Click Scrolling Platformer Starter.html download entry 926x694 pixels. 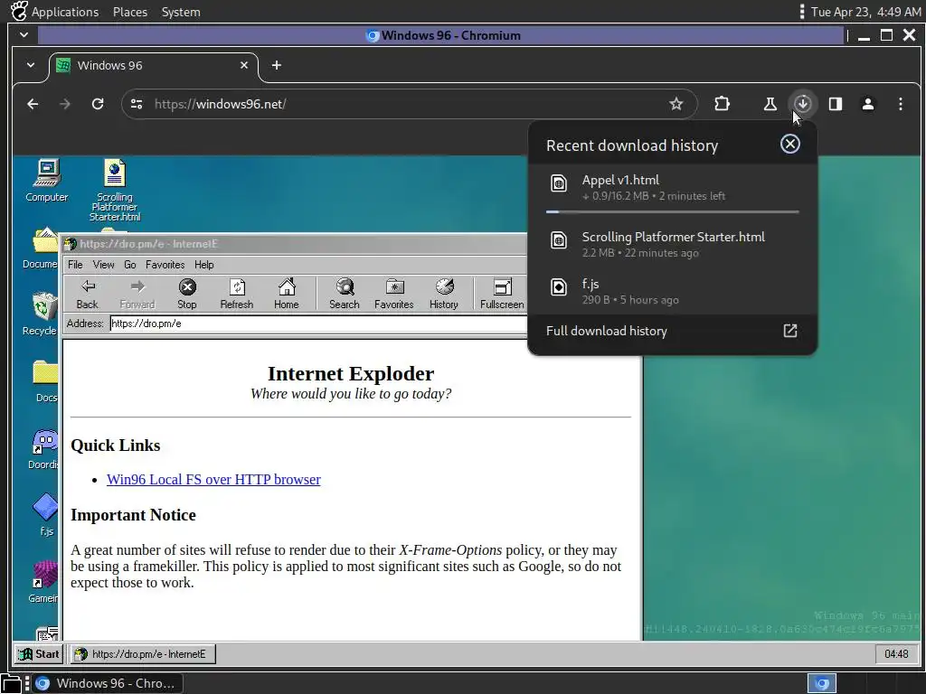pos(672,244)
